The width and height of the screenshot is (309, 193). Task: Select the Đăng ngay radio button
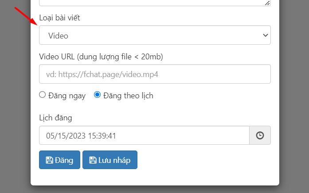click(x=43, y=94)
